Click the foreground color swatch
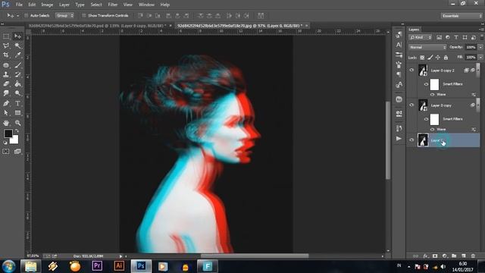485x273 pixels. [8, 133]
